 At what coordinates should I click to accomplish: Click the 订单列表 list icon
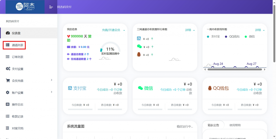click(x=8, y=57)
